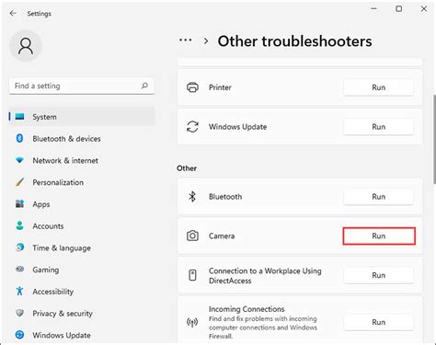Maximize the Settings window
Screen dimensions: 436x345
click(x=399, y=8)
